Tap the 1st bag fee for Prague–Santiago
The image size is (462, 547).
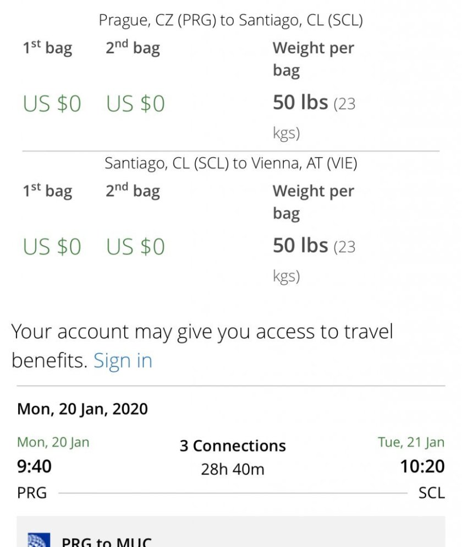click(52, 104)
